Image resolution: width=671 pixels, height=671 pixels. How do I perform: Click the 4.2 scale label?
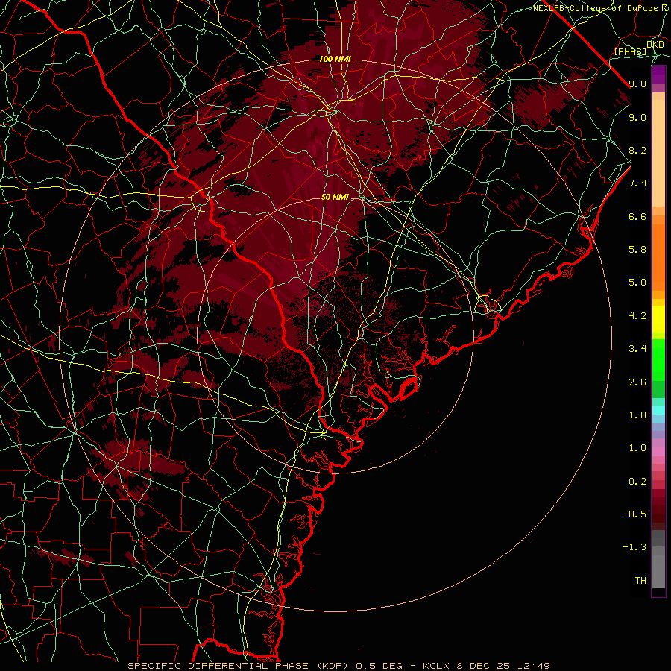[x=637, y=316]
